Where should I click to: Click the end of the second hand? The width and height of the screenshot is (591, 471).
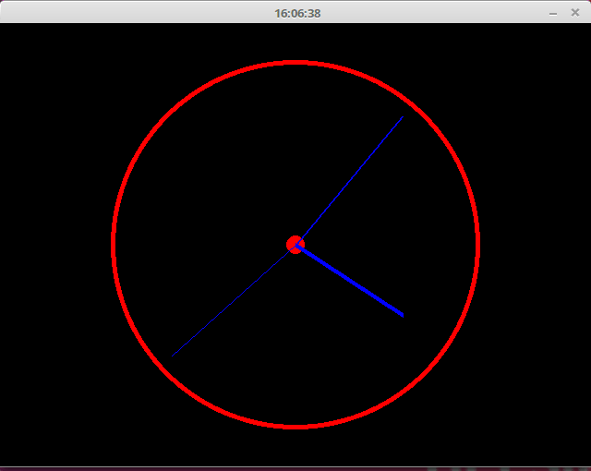pyautogui.click(x=175, y=353)
